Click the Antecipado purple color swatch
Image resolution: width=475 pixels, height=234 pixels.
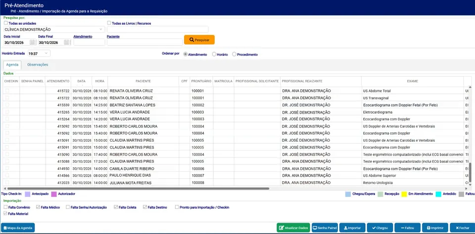[x=28, y=194]
